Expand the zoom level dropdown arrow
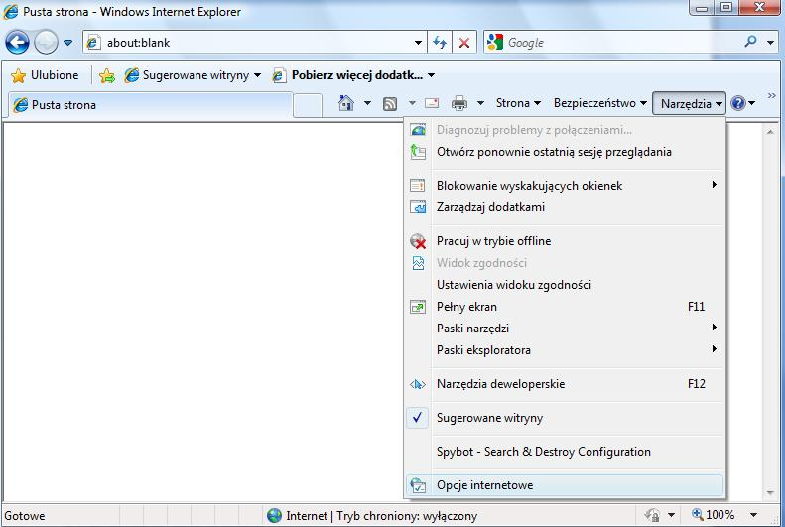This screenshot has height=527, width=785. point(753,515)
